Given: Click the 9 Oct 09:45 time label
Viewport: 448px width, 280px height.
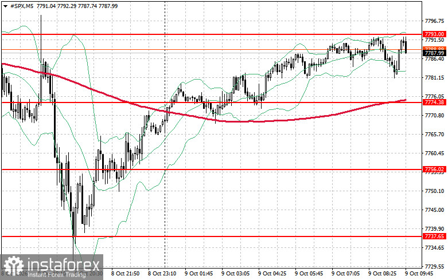Looking at the screenshot, I should point(419,274).
